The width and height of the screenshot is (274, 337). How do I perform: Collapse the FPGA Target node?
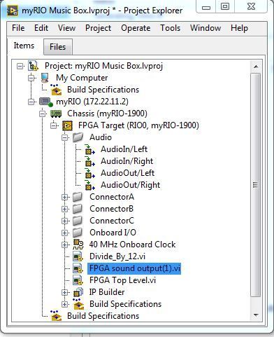[x=54, y=126]
